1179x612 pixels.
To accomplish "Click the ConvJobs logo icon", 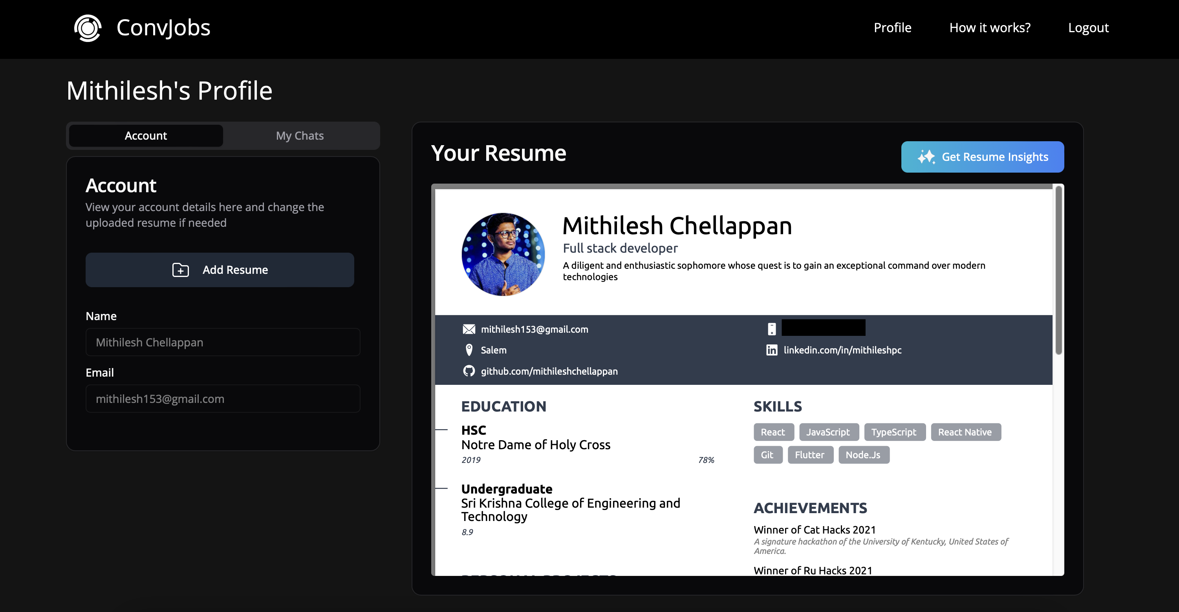I will click(x=88, y=28).
